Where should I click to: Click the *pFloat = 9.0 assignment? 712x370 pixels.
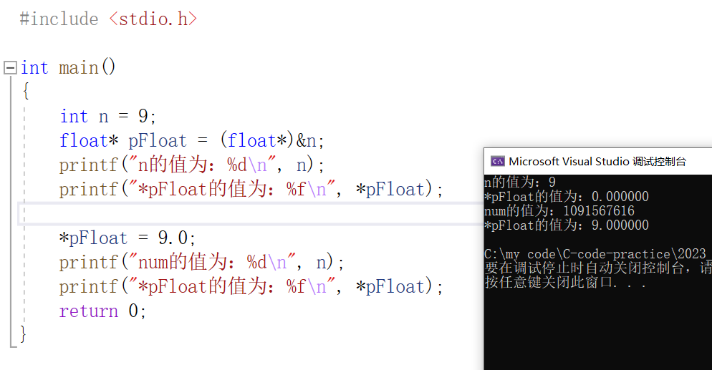[x=127, y=238]
